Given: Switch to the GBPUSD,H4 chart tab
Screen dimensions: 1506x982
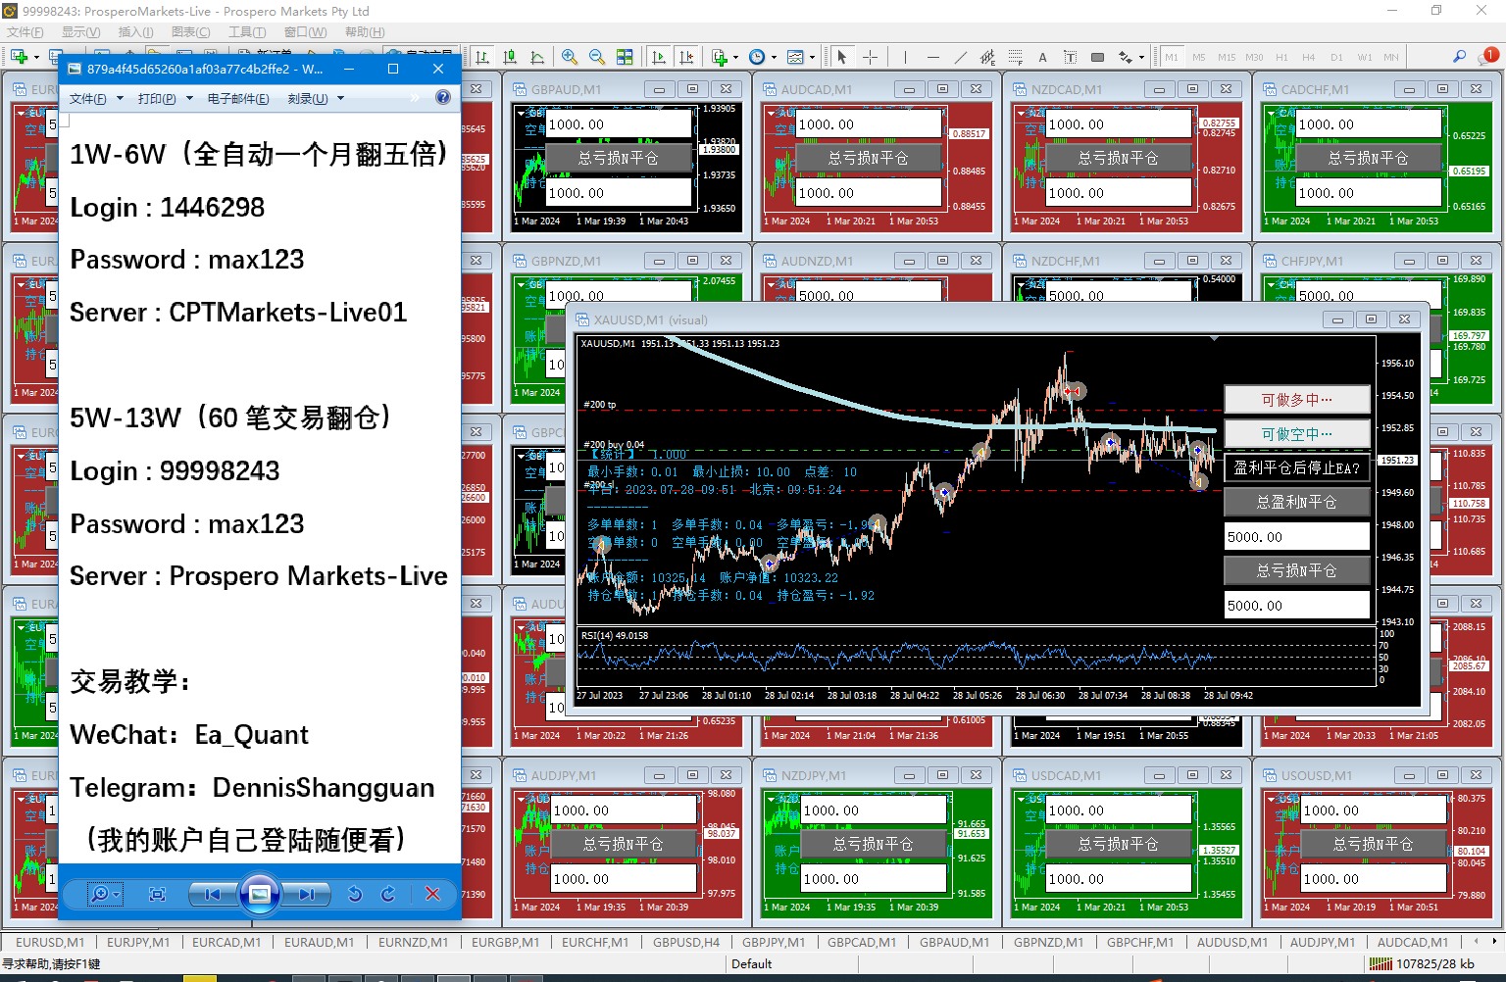Looking at the screenshot, I should point(686,943).
